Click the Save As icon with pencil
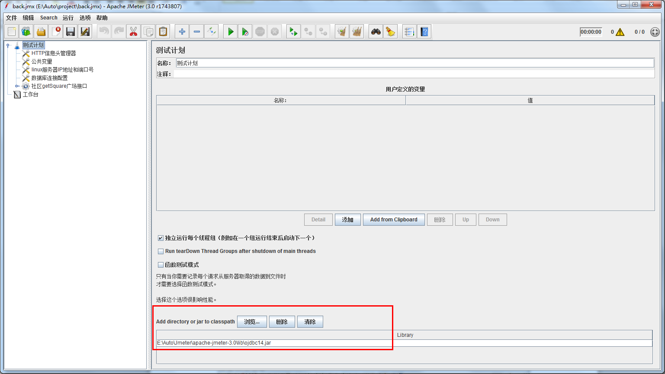 (85, 32)
